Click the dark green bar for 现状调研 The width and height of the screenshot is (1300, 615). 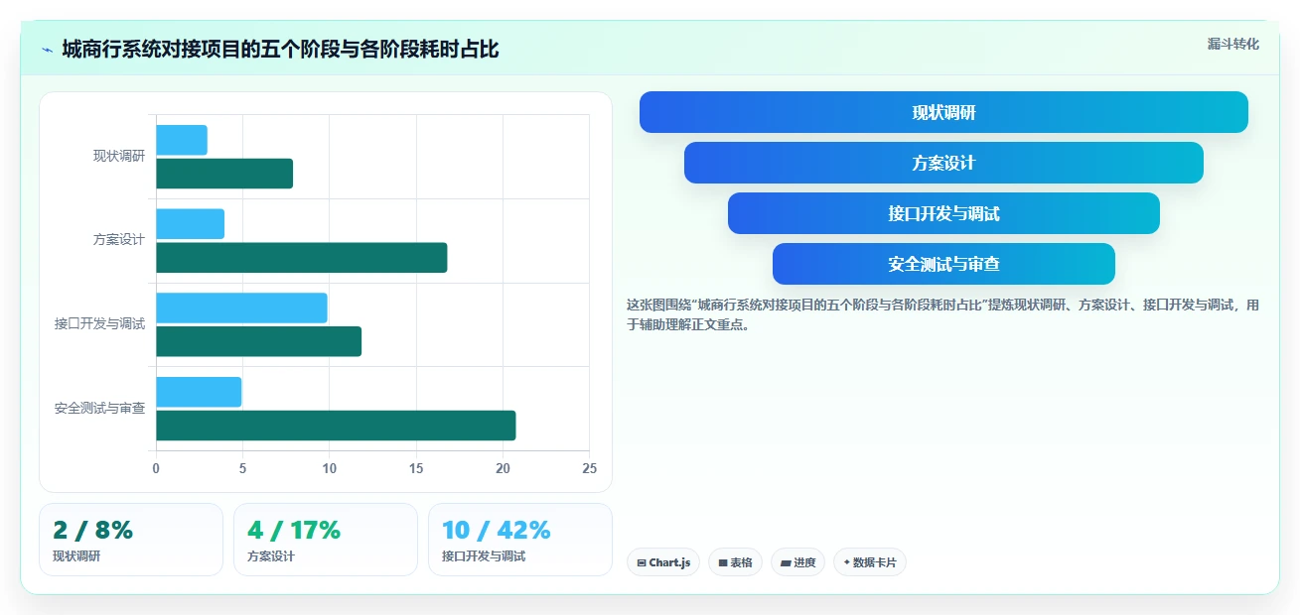tap(224, 174)
